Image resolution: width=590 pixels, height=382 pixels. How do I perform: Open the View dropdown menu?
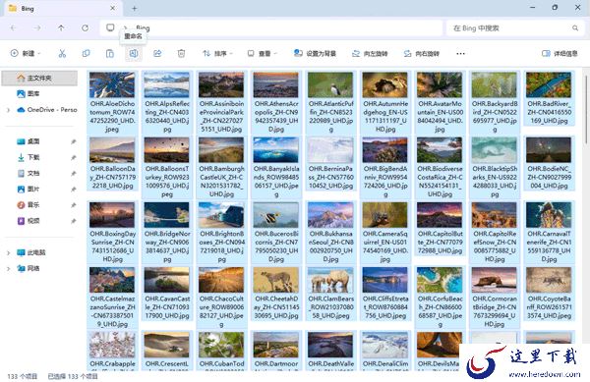262,53
